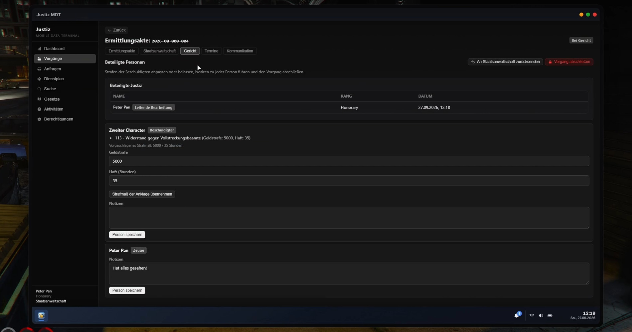This screenshot has height=332, width=632.
Task: Open the Kommunikation tab
Action: (240, 51)
